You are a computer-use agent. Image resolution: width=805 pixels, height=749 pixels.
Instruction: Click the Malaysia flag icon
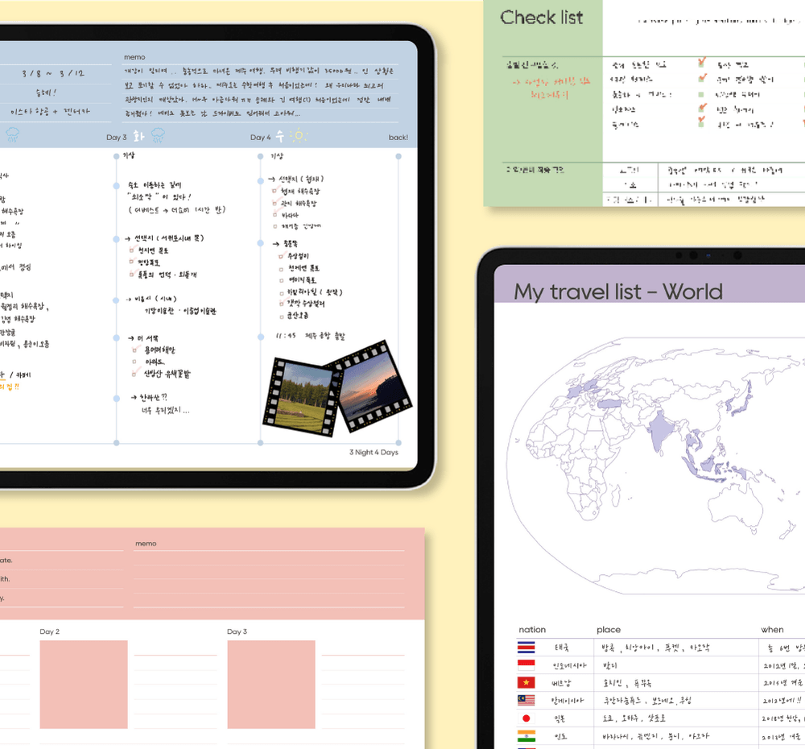[x=526, y=701]
